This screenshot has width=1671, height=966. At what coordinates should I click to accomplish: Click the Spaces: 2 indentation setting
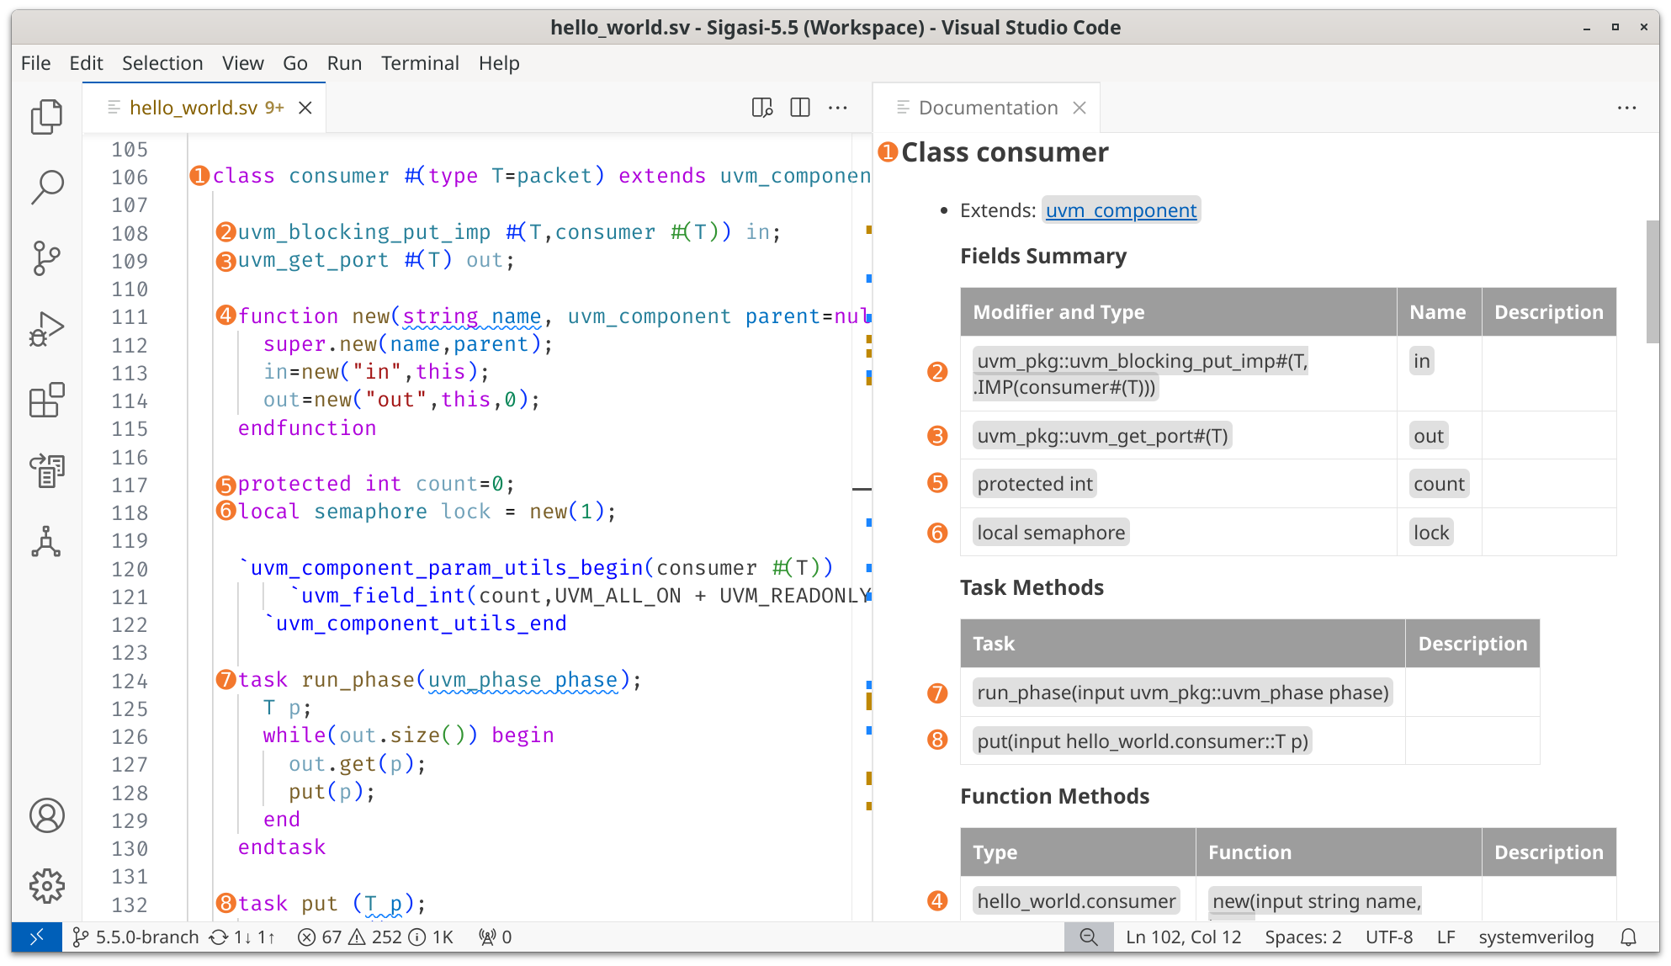1303,937
